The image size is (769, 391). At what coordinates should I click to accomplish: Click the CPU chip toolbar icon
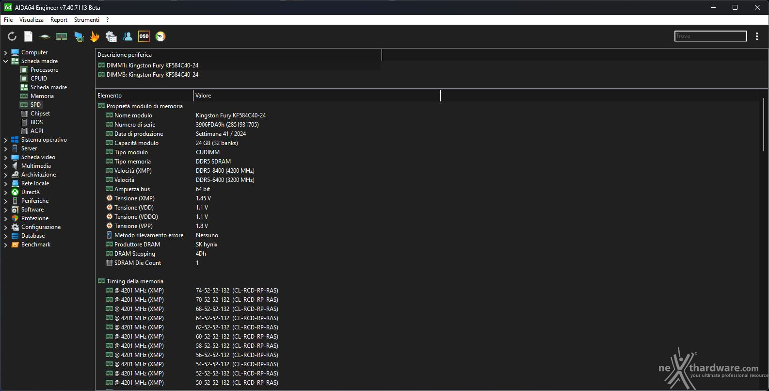tap(45, 36)
